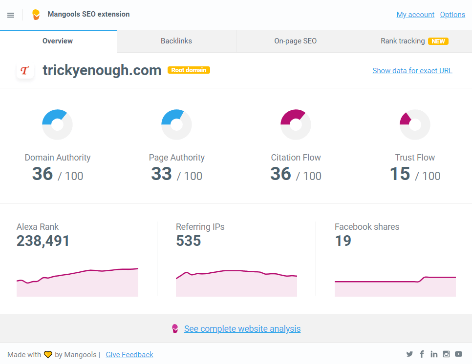
Task: Click Alexa Rank value 238,491
Action: (43, 241)
